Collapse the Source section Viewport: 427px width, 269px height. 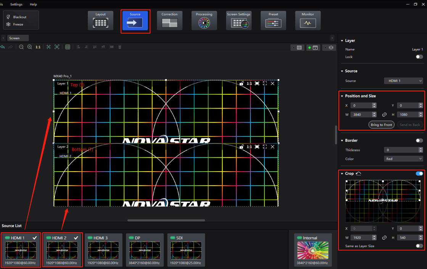pos(342,71)
